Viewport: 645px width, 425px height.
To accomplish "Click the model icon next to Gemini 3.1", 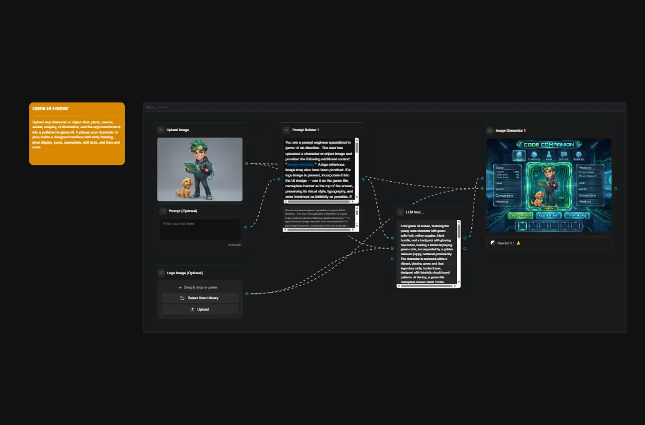I will click(x=492, y=243).
